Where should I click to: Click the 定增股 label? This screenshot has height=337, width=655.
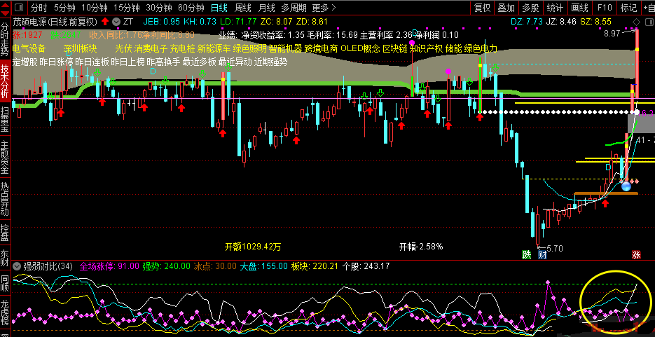(x=25, y=62)
